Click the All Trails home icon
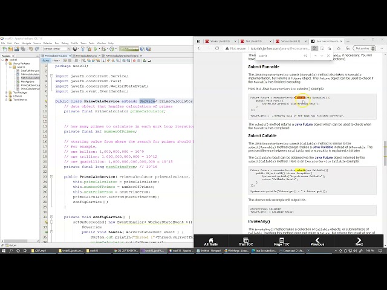The height and width of the screenshot is (290, 387). 211,242
